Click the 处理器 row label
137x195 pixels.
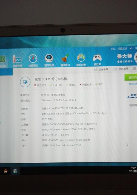(24, 109)
